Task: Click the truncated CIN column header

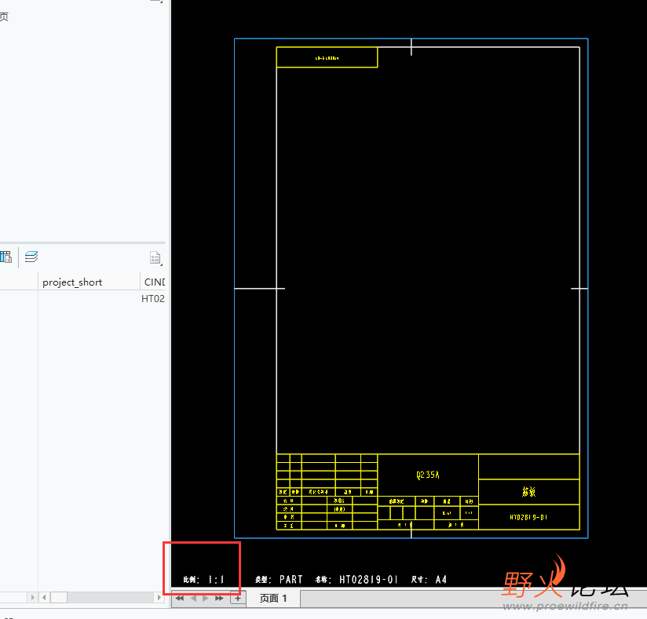Action: [x=155, y=282]
